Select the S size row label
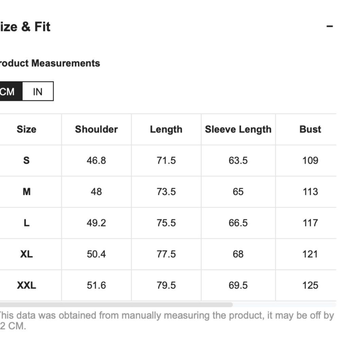340x340 pixels. (x=26, y=160)
